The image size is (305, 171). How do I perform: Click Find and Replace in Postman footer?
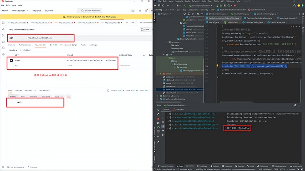[16, 167]
